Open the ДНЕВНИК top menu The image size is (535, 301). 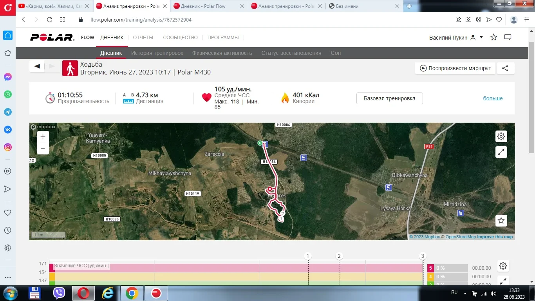point(112,38)
